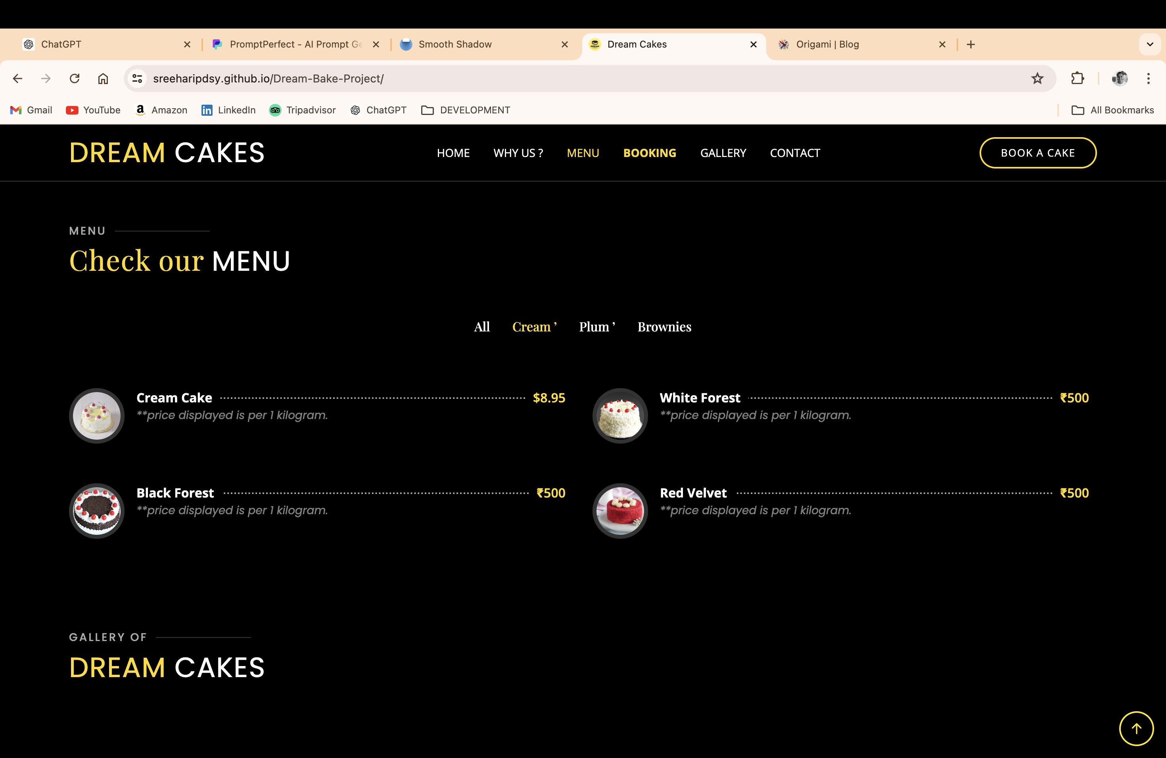Image resolution: width=1166 pixels, height=758 pixels.
Task: Open the Extensions puzzle icon
Action: click(1077, 78)
